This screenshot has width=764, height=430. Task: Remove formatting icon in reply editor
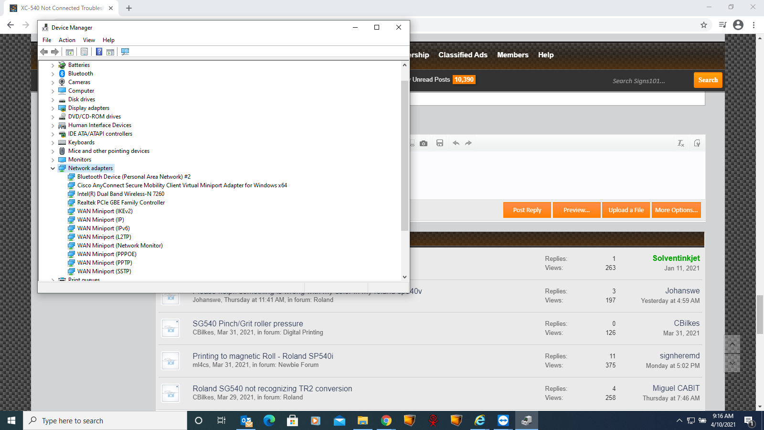pos(681,143)
